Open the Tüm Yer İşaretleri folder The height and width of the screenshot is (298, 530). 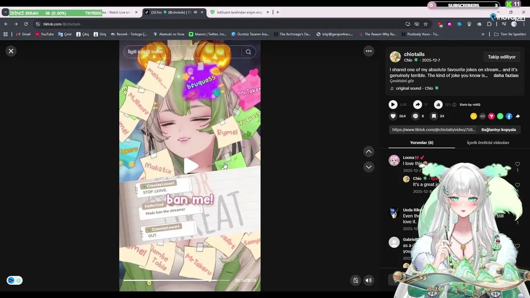pyautogui.click(x=510, y=34)
